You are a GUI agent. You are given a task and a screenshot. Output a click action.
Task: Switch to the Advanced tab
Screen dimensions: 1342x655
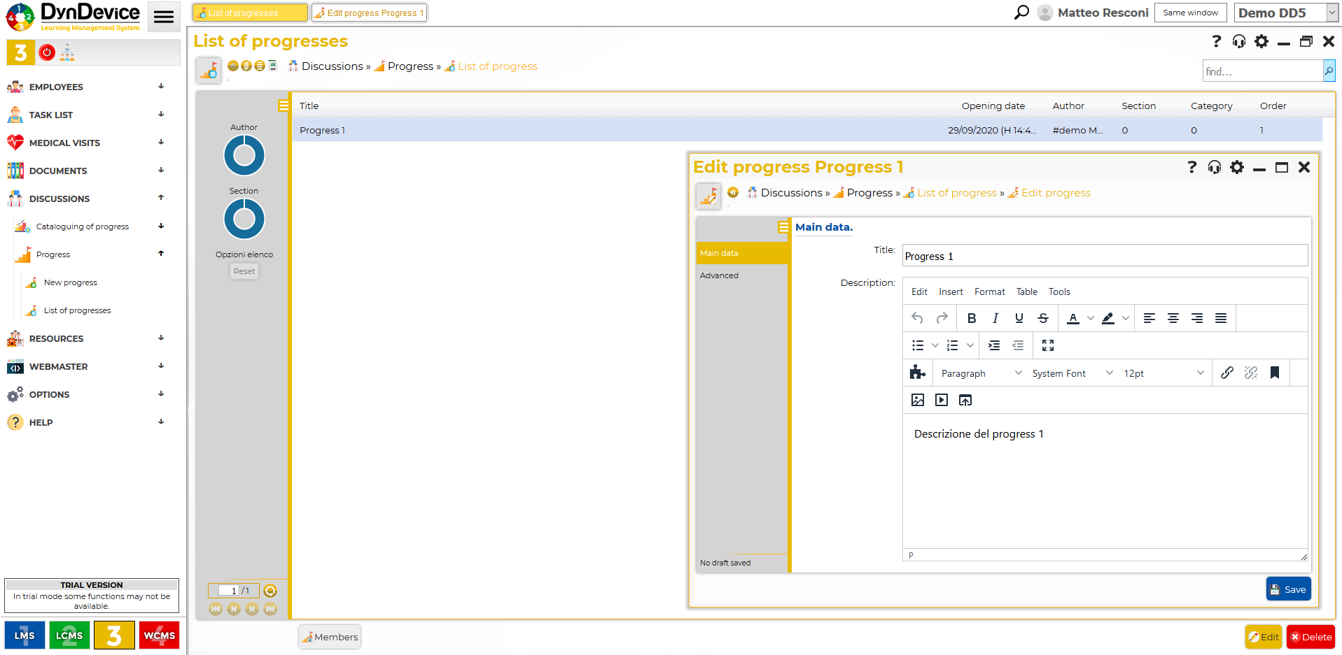click(742, 275)
